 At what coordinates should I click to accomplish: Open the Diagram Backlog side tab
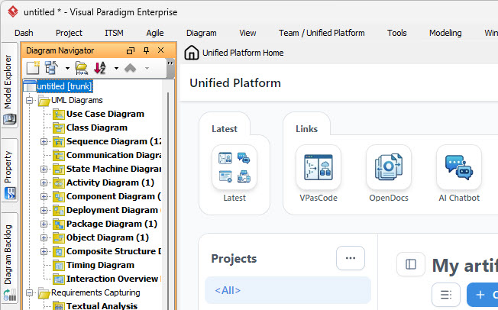click(x=9, y=259)
